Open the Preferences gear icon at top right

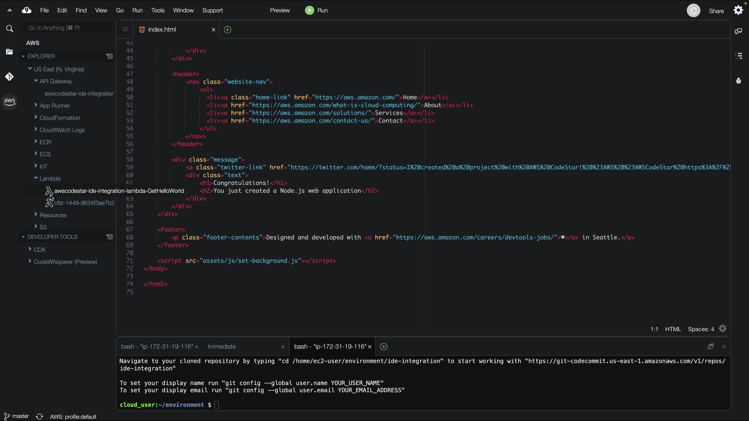coord(738,11)
